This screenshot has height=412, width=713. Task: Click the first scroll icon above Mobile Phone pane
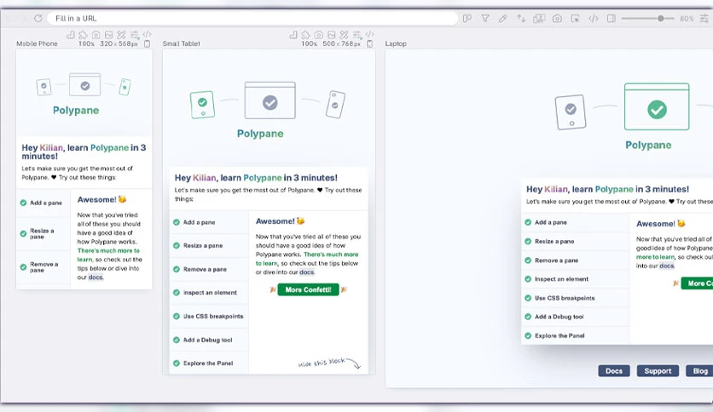coord(71,35)
